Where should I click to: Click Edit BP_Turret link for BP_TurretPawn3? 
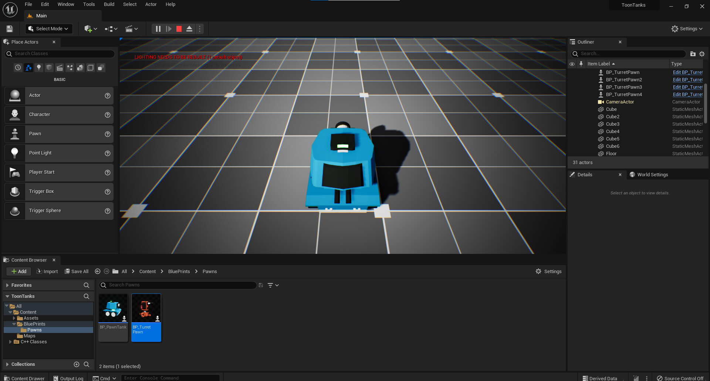[687, 87]
